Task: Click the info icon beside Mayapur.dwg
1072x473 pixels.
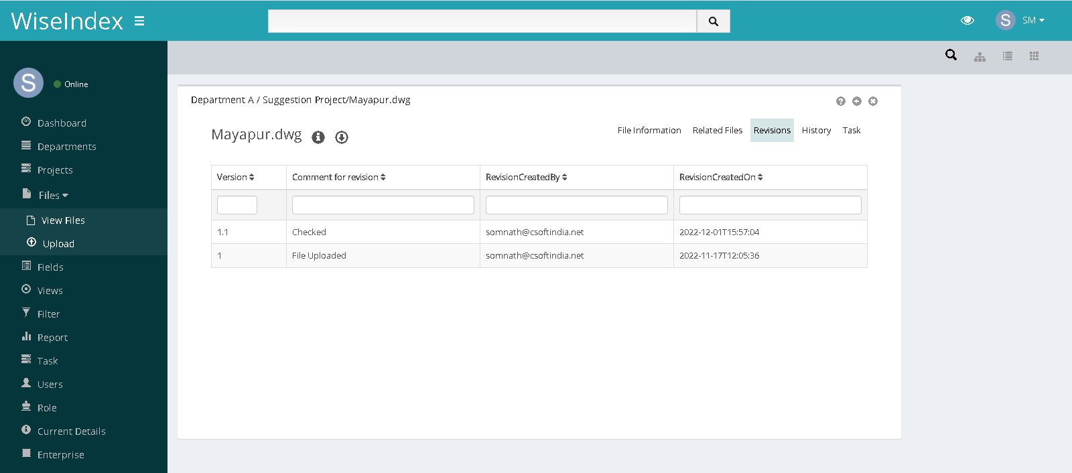Action: coord(318,137)
